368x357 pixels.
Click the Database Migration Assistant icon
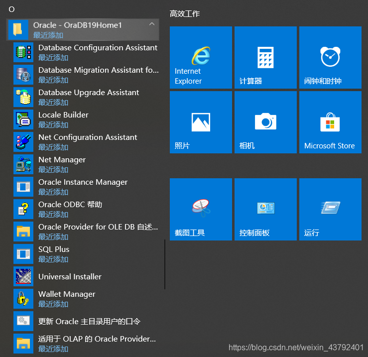(x=23, y=75)
